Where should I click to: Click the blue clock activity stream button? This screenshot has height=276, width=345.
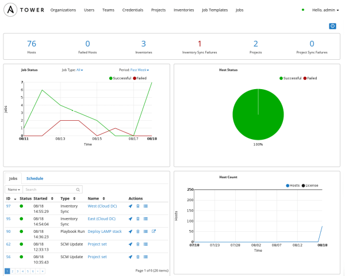click(332, 26)
